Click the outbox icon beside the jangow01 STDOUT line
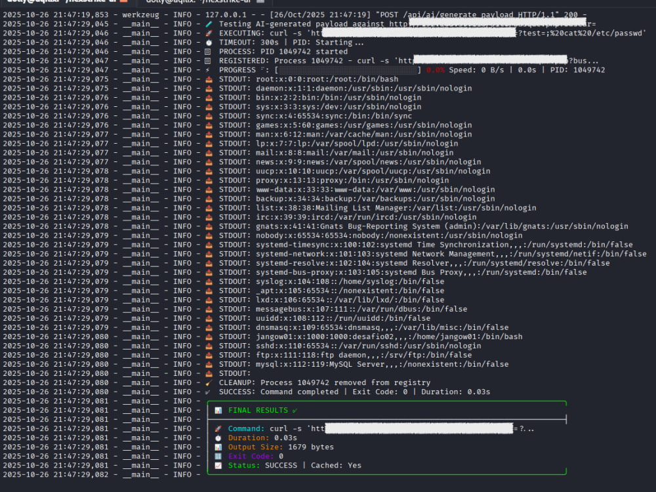Viewport: 656px width, 492px height. pyautogui.click(x=209, y=337)
